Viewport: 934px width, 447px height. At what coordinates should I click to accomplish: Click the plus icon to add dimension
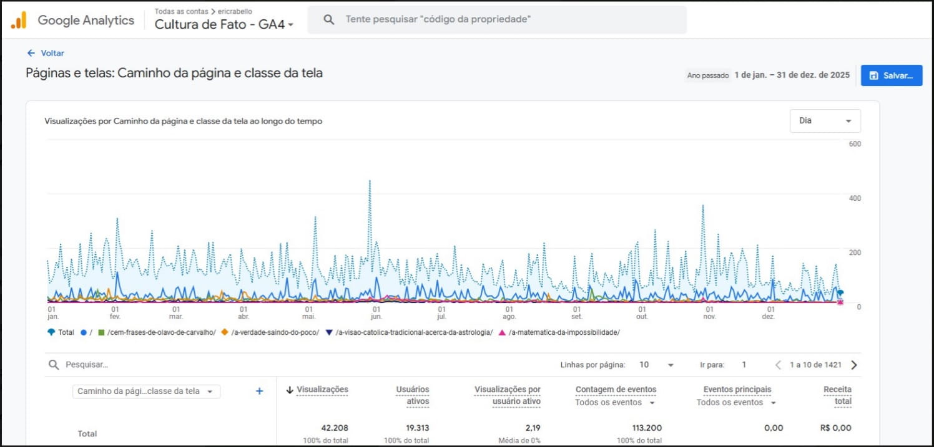(x=260, y=391)
